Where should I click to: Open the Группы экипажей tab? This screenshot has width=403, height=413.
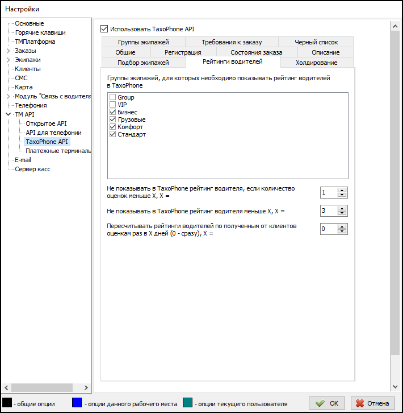click(143, 42)
